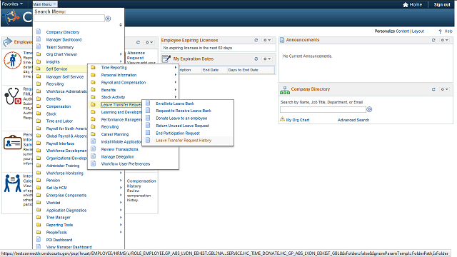Viewport: 457px width, 257px height.
Task: Select Donate Leave to an employee
Action: click(x=181, y=119)
